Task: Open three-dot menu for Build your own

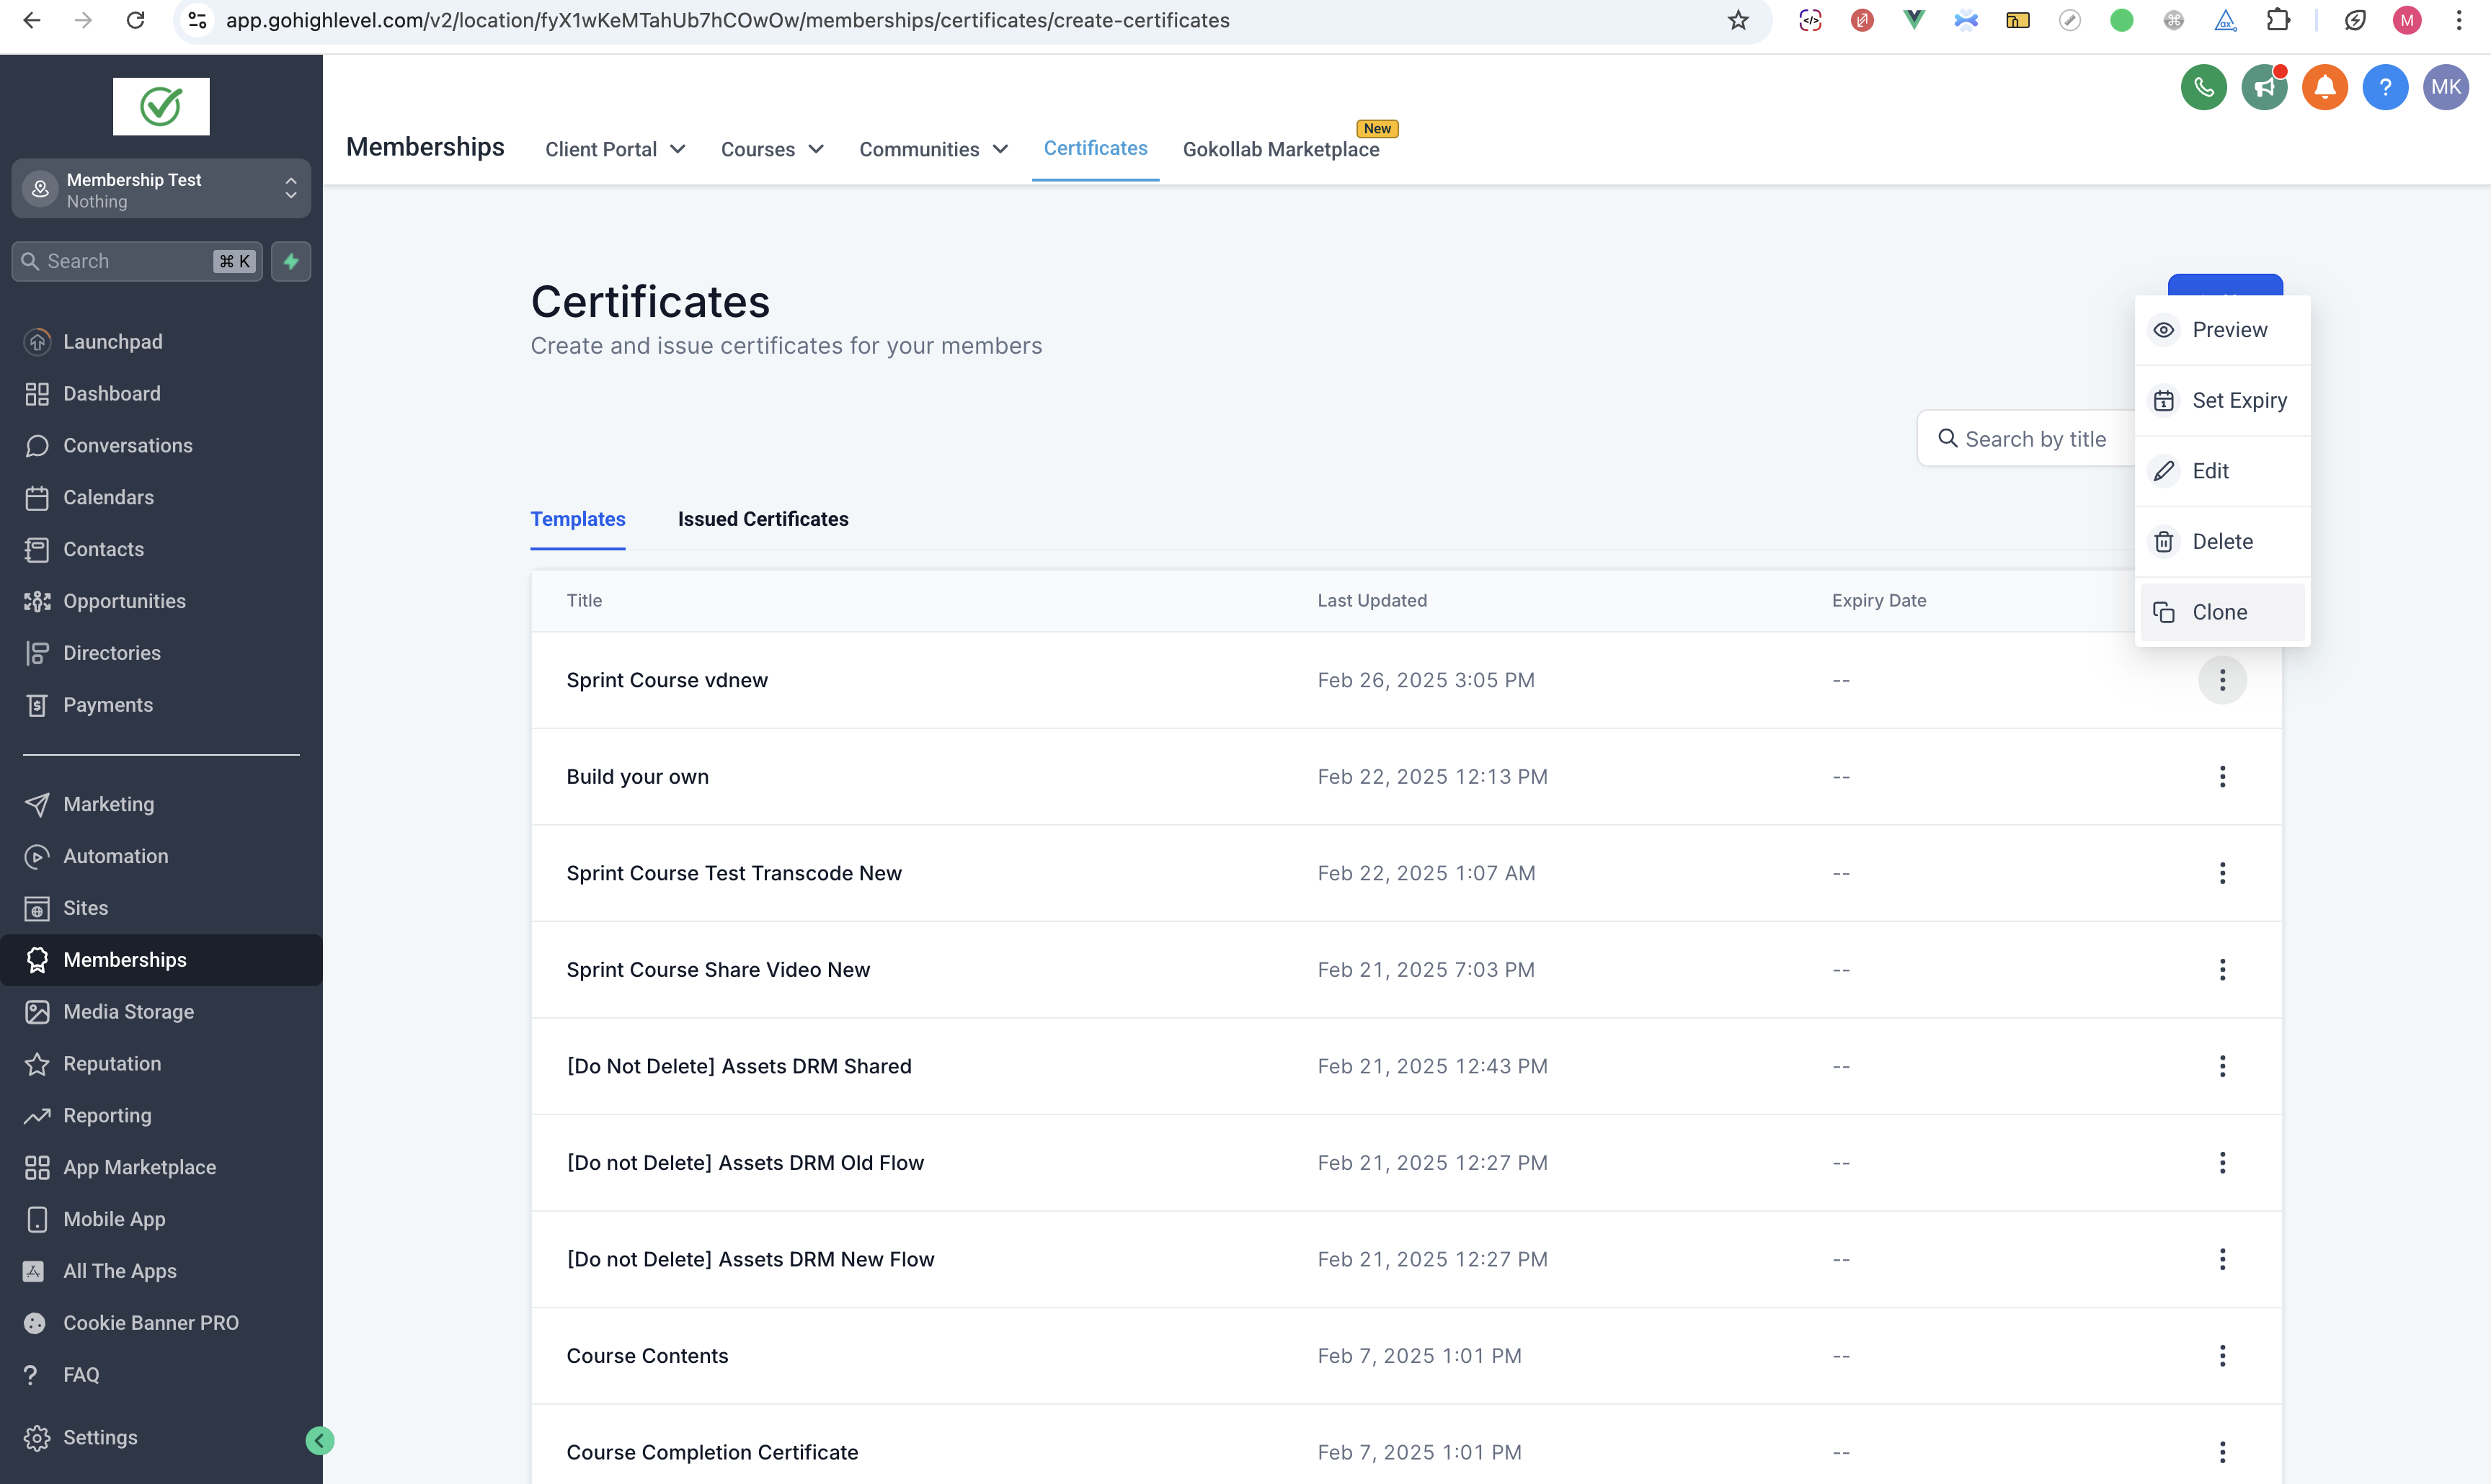Action: (2222, 777)
